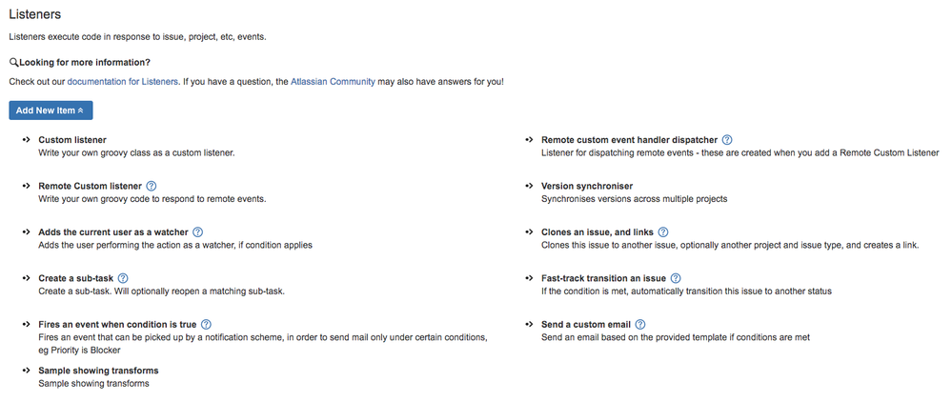Click help icon for Remote custom event handler dispatcher

727,140
